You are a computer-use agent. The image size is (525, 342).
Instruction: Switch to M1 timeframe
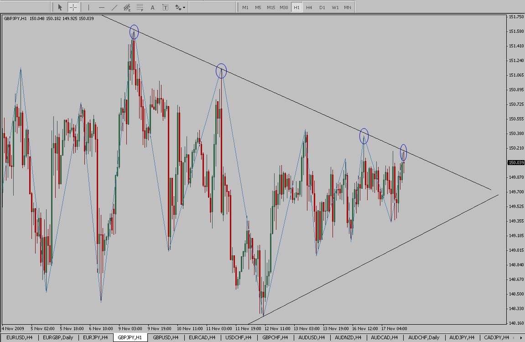pyautogui.click(x=245, y=7)
